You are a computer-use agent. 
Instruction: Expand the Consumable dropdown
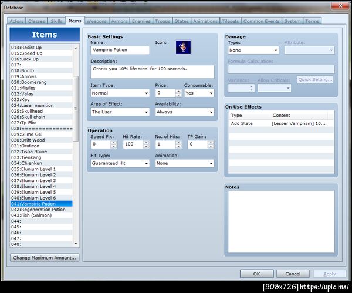(x=199, y=93)
